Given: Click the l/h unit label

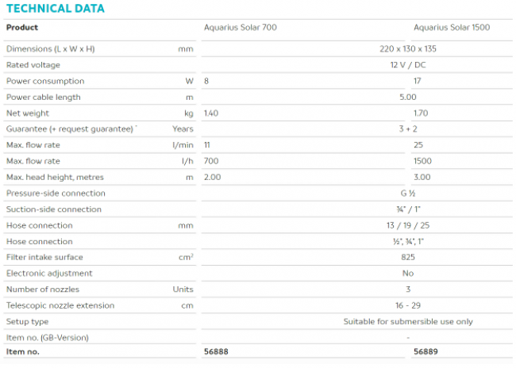Looking at the screenshot, I should pyautogui.click(x=187, y=161).
